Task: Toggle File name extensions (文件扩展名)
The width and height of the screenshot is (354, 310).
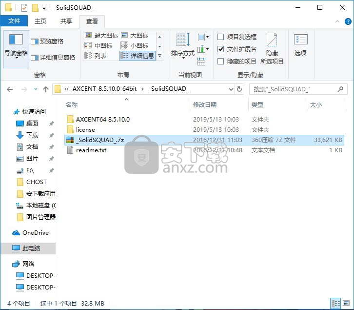Action: 237,49
